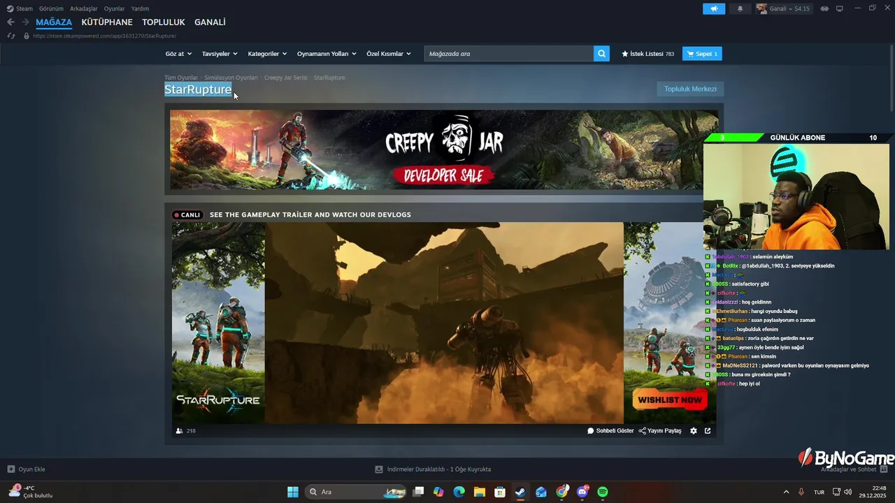Screen dimensions: 895x503
Task: Open the notifications bell
Action: point(740,8)
